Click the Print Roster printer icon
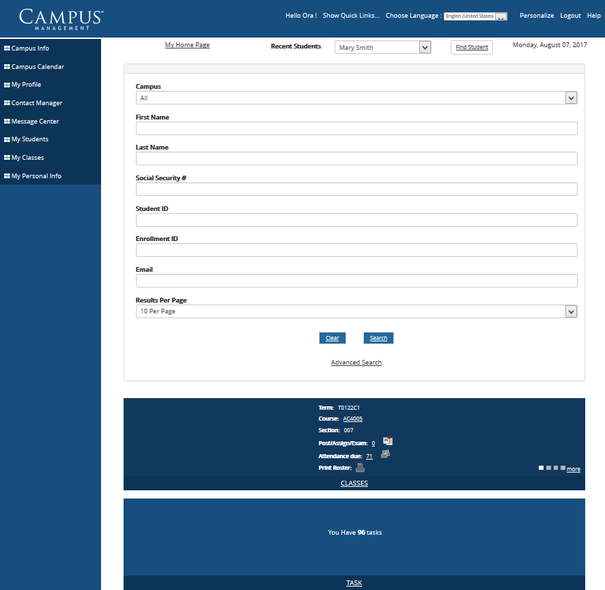The image size is (605, 590). (360, 468)
